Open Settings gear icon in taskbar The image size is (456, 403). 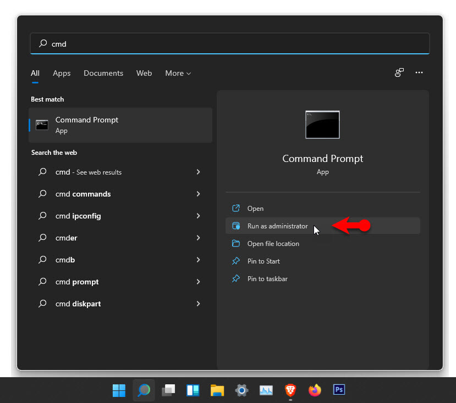click(241, 390)
